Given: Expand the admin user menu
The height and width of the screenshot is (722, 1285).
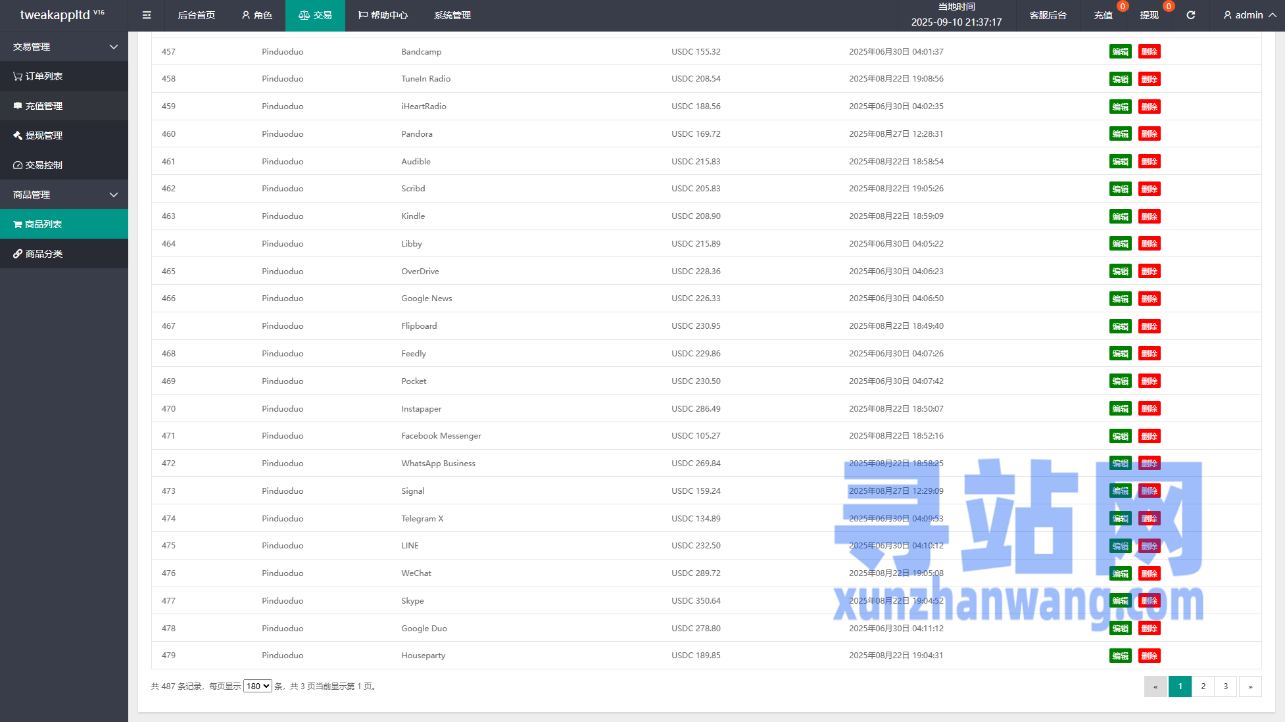Looking at the screenshot, I should point(1249,15).
